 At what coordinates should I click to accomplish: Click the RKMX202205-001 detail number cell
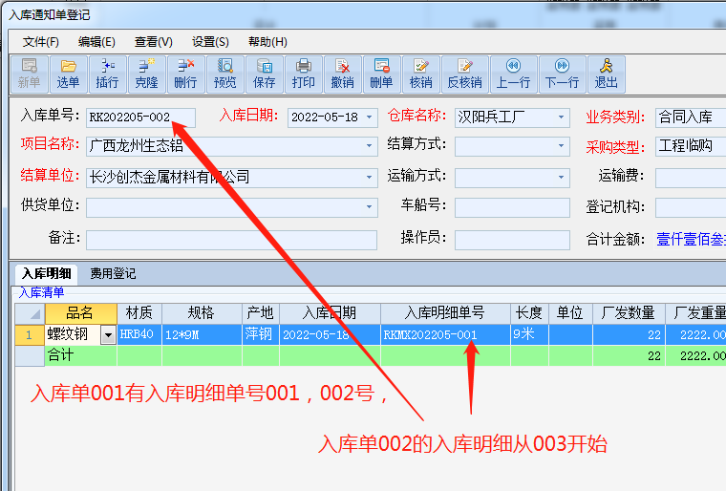[445, 335]
